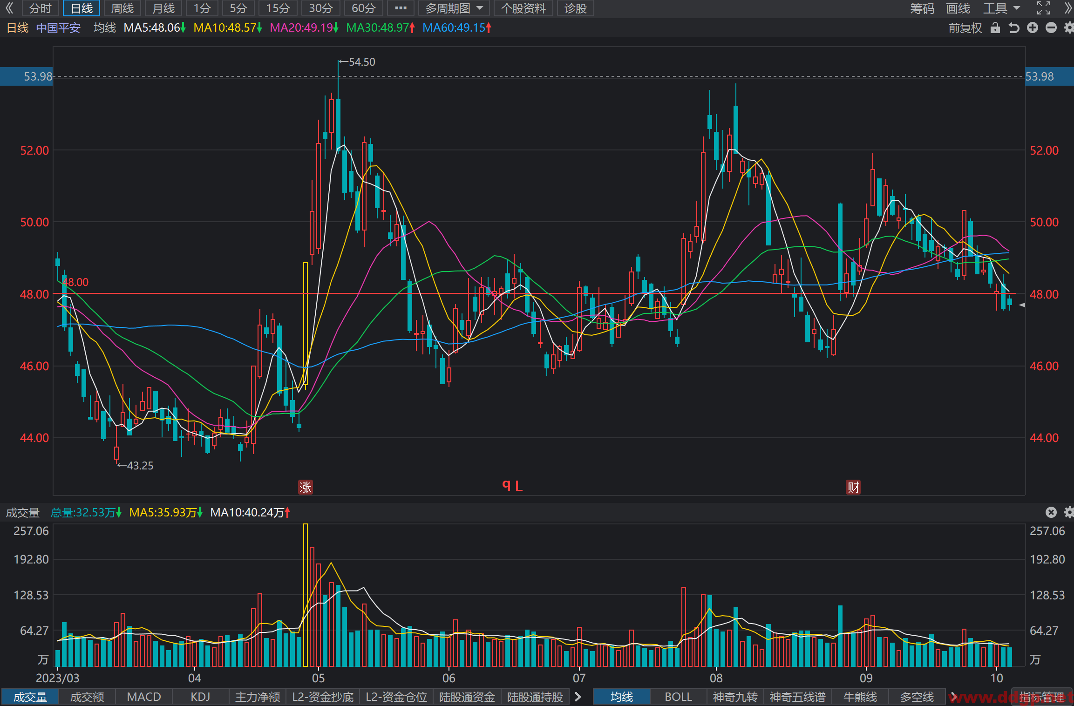The width and height of the screenshot is (1074, 706).
Task: Expand more period options with the ellipsis
Action: coord(401,8)
